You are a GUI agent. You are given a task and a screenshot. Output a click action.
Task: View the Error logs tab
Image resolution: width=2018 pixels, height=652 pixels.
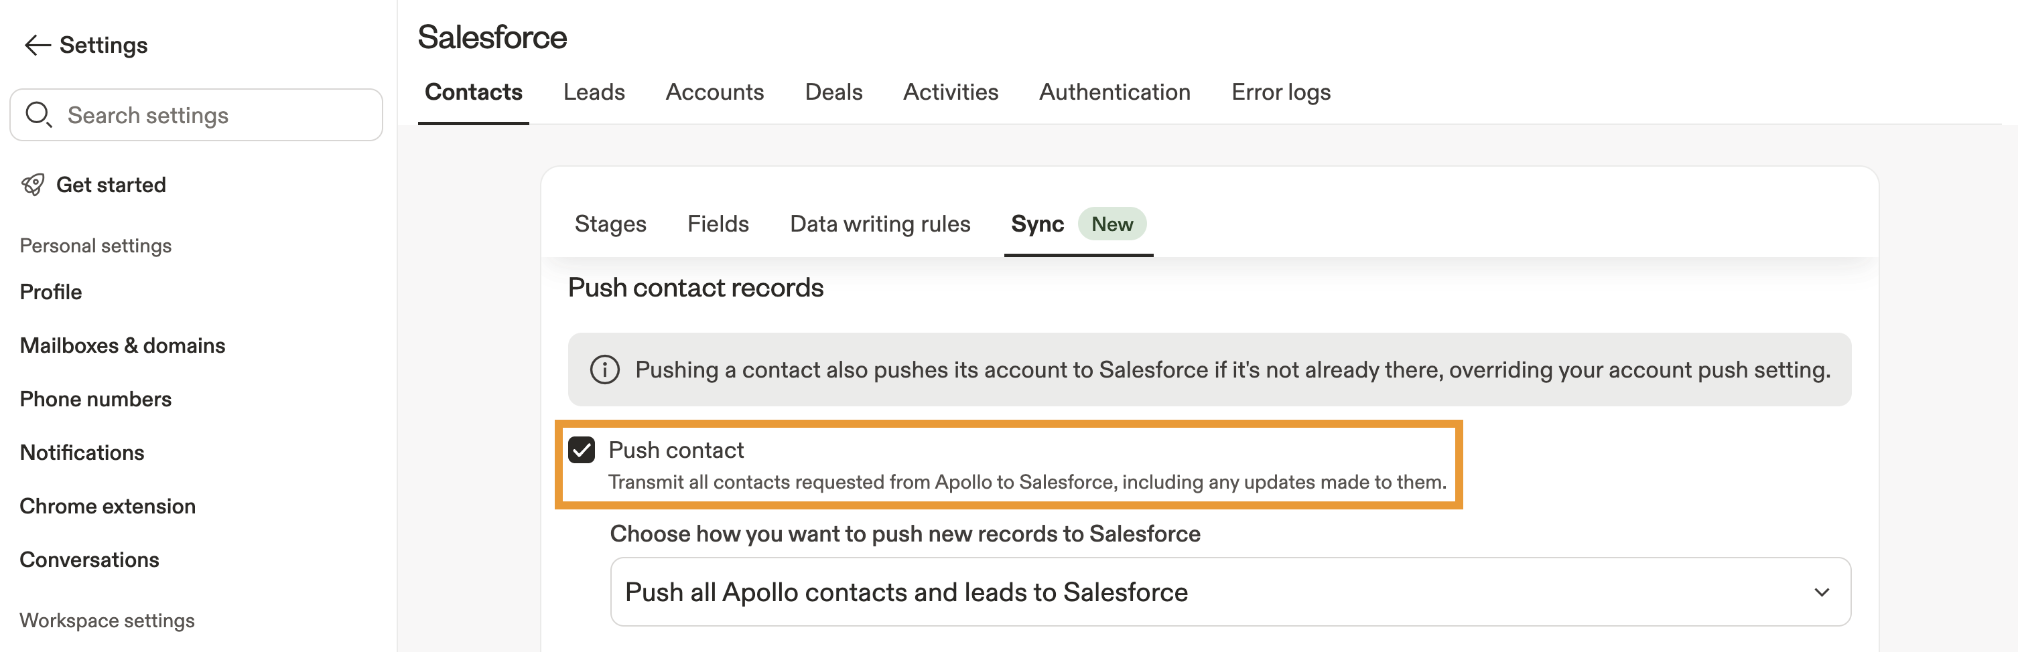coord(1280,92)
